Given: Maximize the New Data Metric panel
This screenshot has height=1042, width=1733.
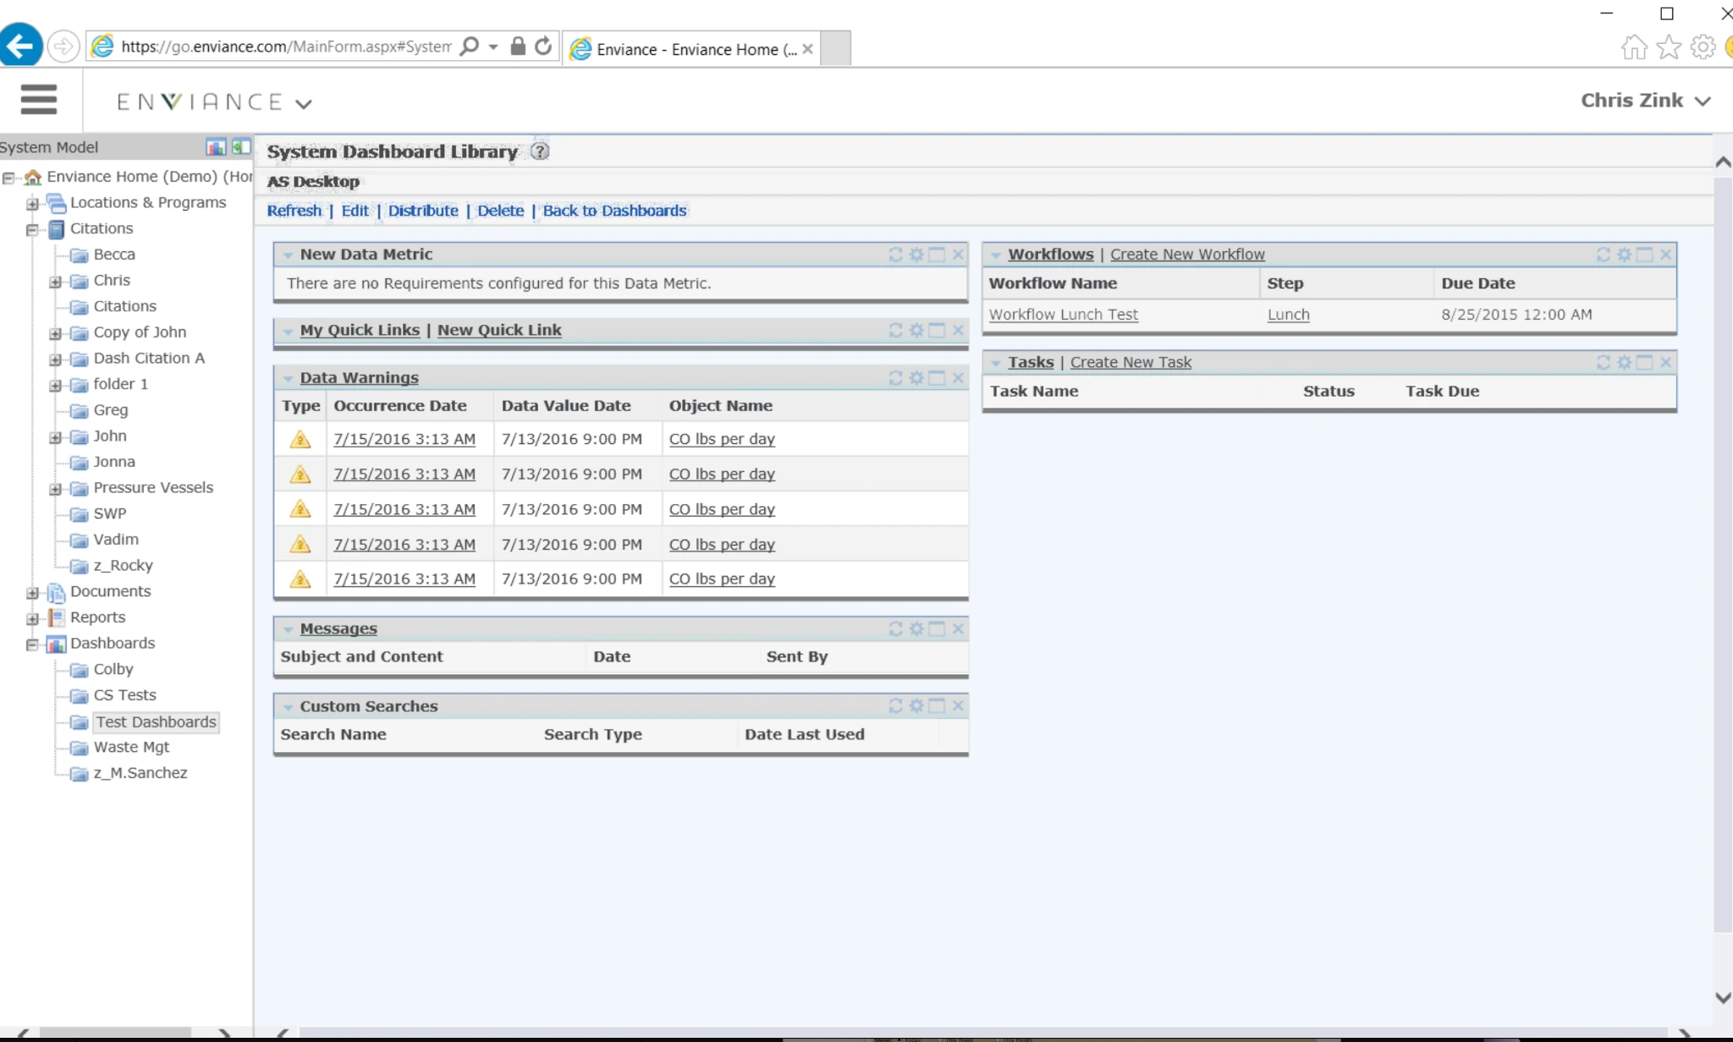Looking at the screenshot, I should point(937,255).
